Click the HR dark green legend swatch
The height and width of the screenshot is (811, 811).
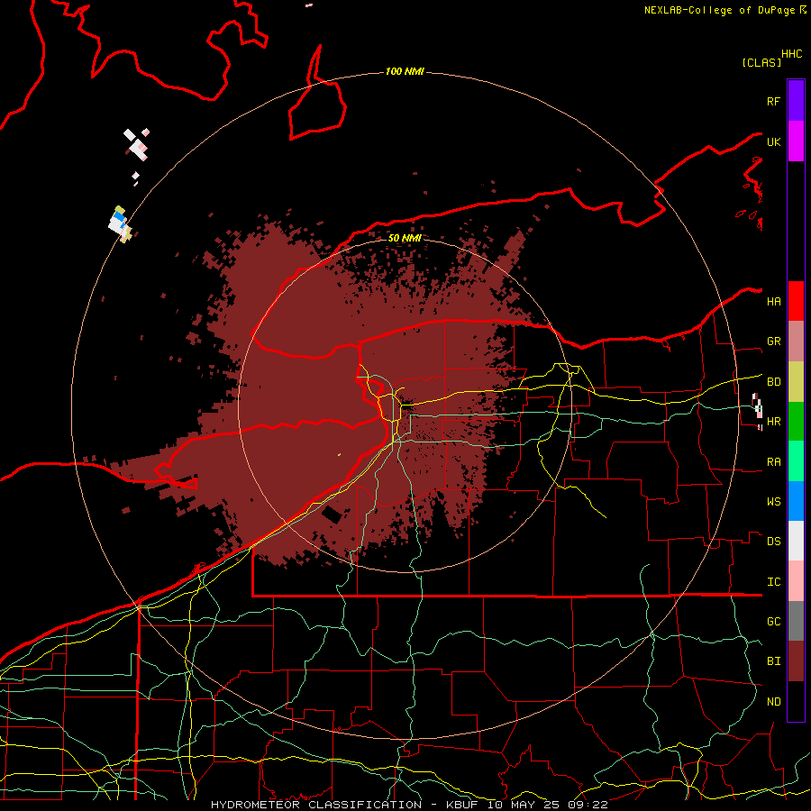[x=796, y=422]
